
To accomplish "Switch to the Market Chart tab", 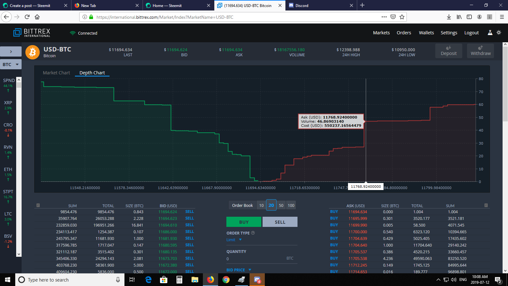I will [x=57, y=73].
